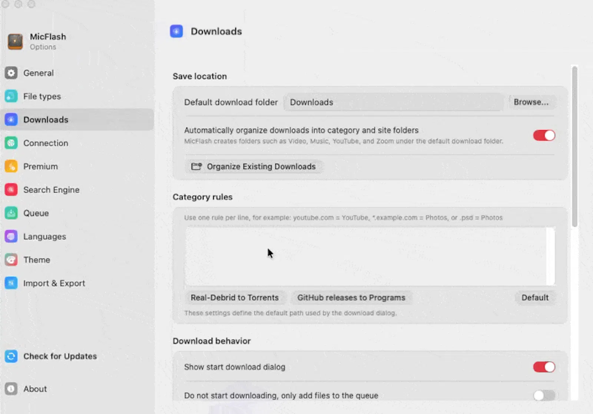Turn off Show start download dialog

[544, 367]
